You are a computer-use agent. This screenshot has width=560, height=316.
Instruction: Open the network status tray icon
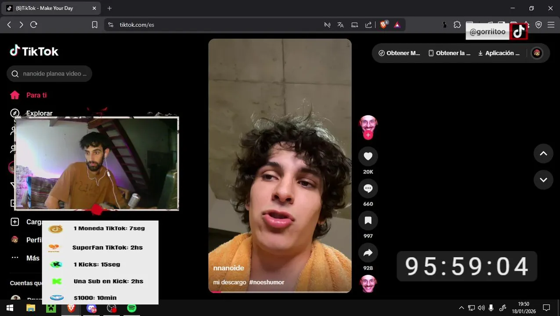pyautogui.click(x=471, y=308)
